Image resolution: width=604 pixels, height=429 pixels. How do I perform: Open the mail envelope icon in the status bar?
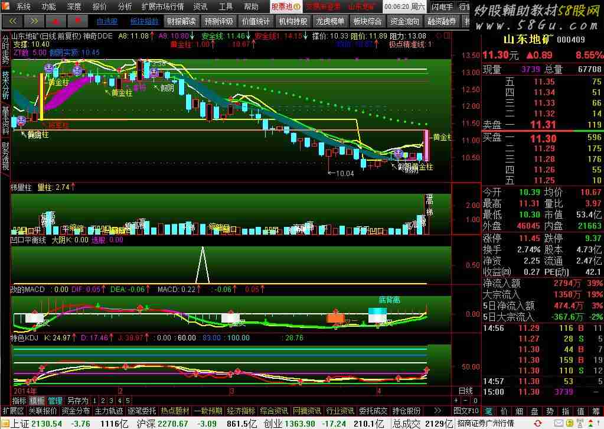point(559,424)
